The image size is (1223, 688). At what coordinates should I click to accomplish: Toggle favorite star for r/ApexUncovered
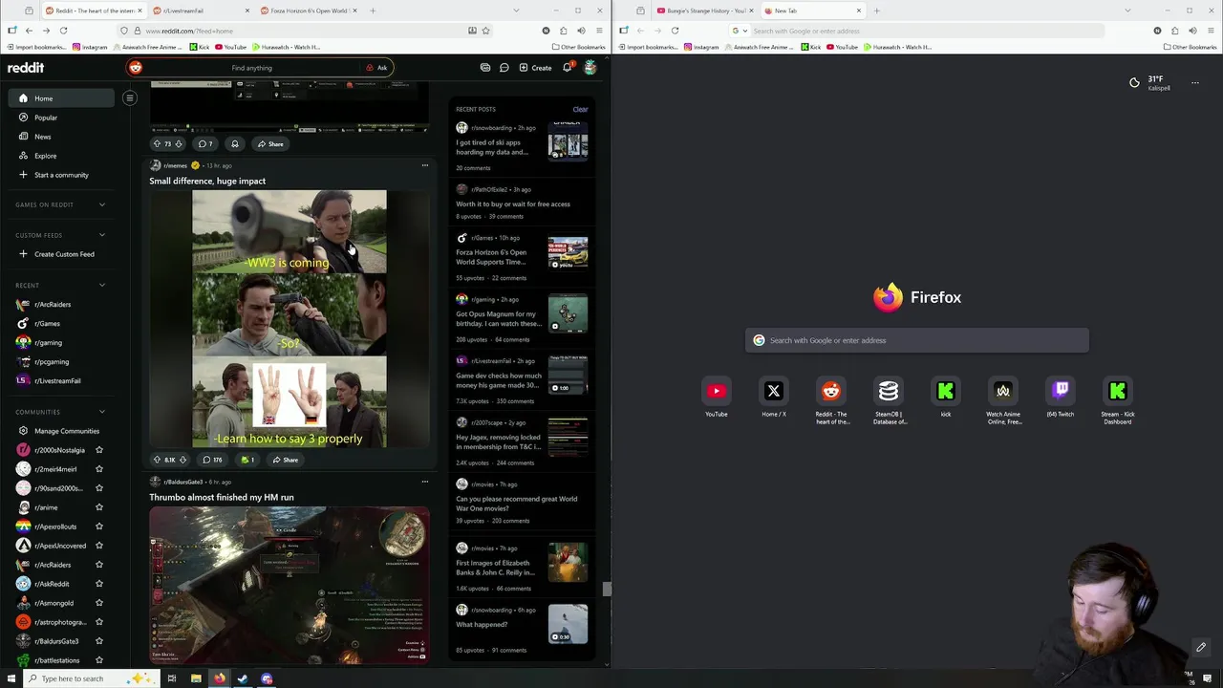(x=98, y=546)
